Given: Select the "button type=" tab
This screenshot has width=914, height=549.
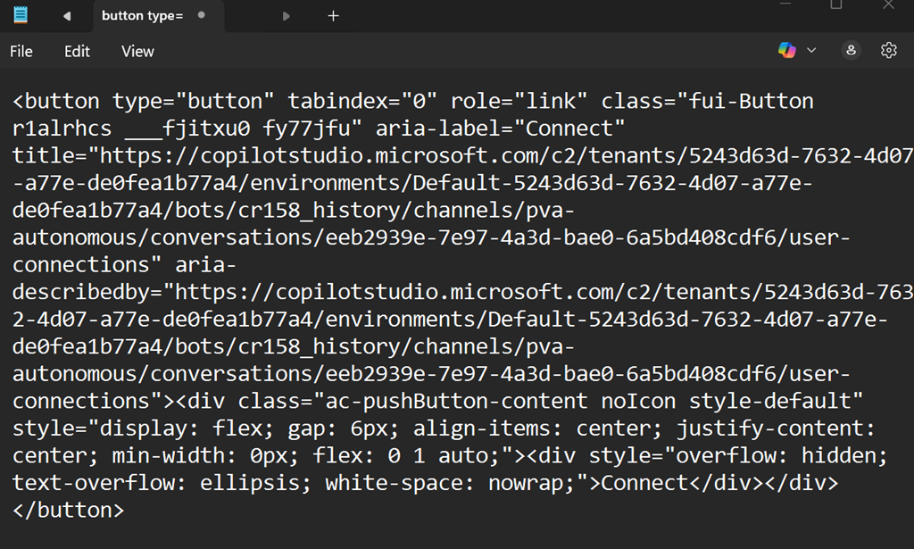Looking at the screenshot, I should click(x=142, y=16).
